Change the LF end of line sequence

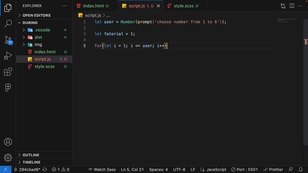192,170
